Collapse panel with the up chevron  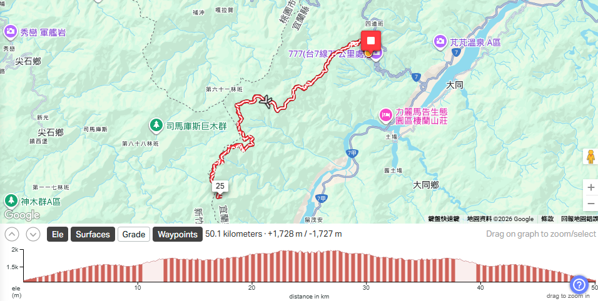click(12, 234)
